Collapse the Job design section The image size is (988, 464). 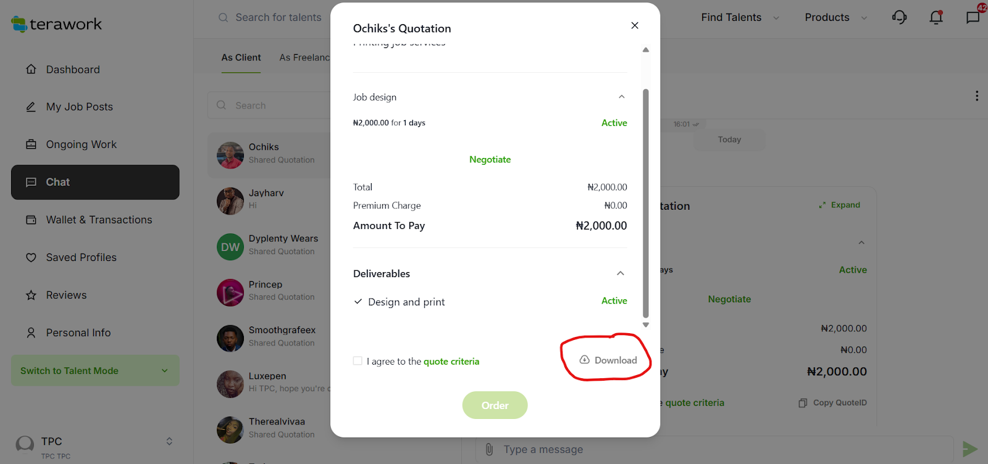pos(622,97)
